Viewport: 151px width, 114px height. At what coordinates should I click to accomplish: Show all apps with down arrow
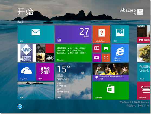(20, 107)
